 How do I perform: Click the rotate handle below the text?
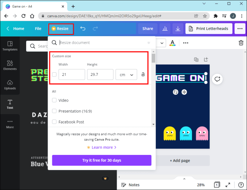click(175, 92)
